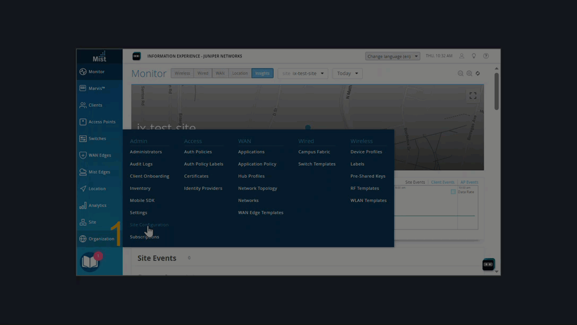Open the user account icon
The width and height of the screenshot is (577, 325).
tap(461, 56)
